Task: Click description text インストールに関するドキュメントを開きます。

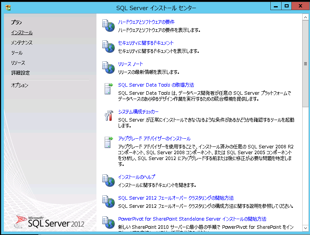Action: [x=157, y=185]
